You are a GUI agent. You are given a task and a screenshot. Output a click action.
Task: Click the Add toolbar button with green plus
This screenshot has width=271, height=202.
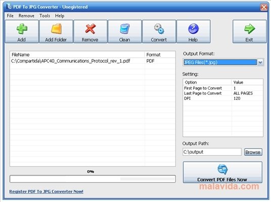click(x=22, y=31)
